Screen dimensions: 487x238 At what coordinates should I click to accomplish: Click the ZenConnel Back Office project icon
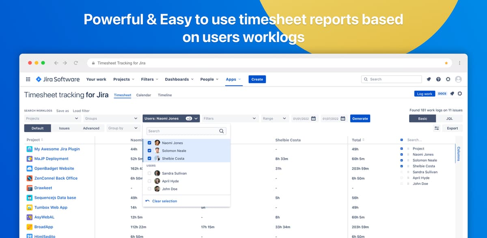point(30,178)
